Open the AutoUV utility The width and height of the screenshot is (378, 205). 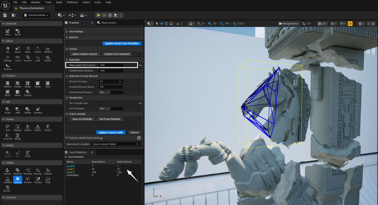click(x=8, y=171)
